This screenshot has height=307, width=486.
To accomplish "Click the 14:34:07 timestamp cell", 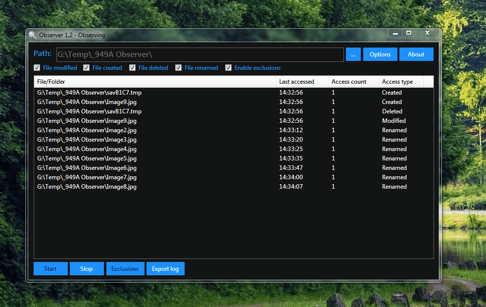I will coord(291,186).
